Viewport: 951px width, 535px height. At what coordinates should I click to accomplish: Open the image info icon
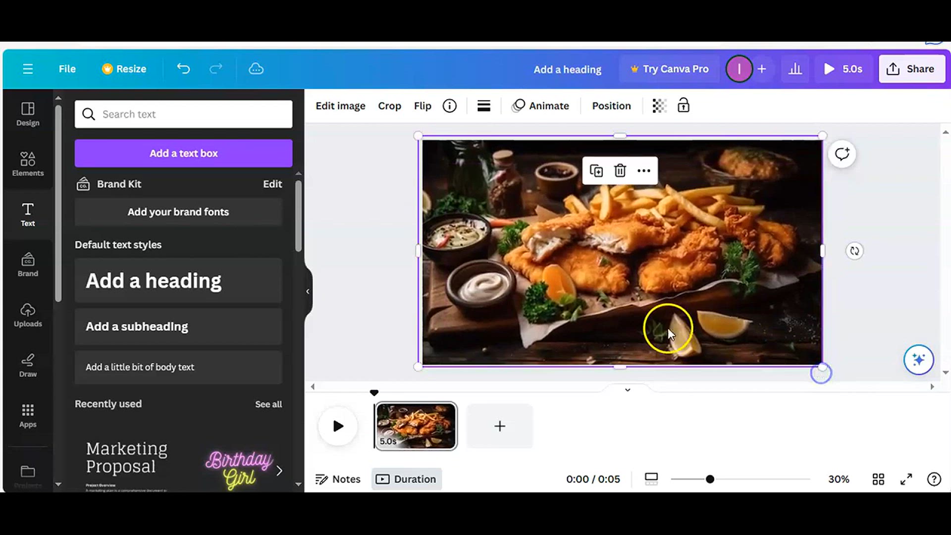450,106
